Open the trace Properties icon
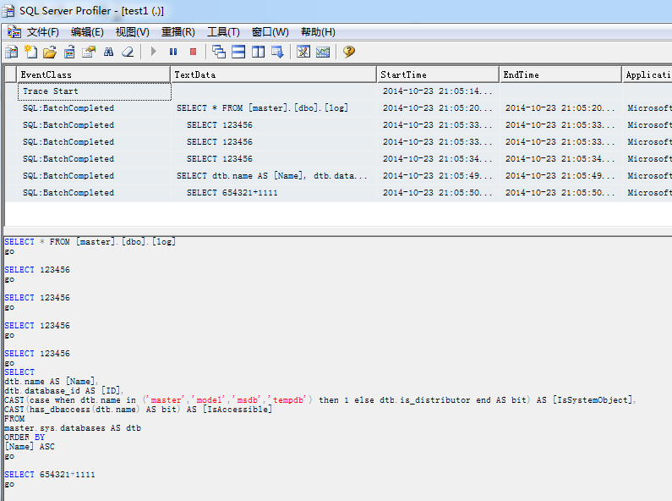Viewport: 672px width, 501px height. (89, 52)
